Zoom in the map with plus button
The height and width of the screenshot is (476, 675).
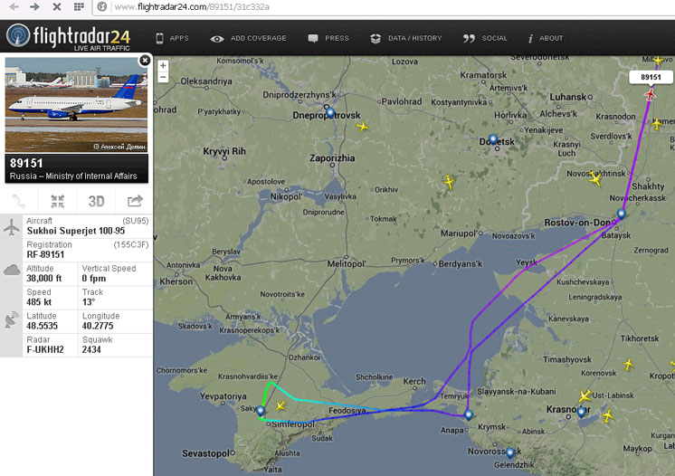[x=163, y=66]
